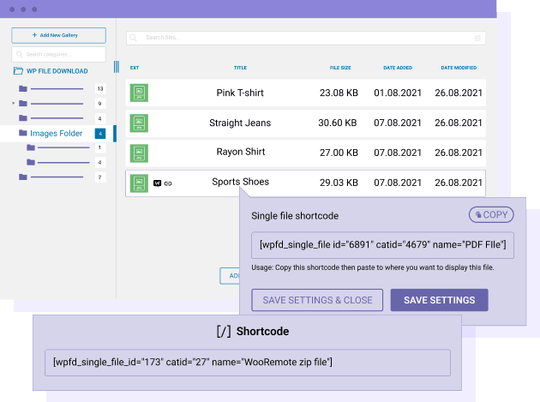This screenshot has height=402, width=540.
Task: Click the Sports Shoes file type icon
Action: click(139, 183)
